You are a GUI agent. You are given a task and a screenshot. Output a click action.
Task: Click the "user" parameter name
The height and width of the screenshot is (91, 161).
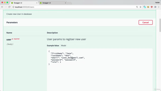9,39
